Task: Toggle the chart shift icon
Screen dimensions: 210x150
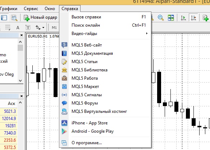Action: point(193,18)
